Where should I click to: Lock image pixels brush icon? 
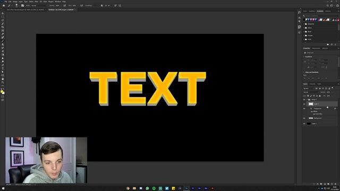click(311, 95)
